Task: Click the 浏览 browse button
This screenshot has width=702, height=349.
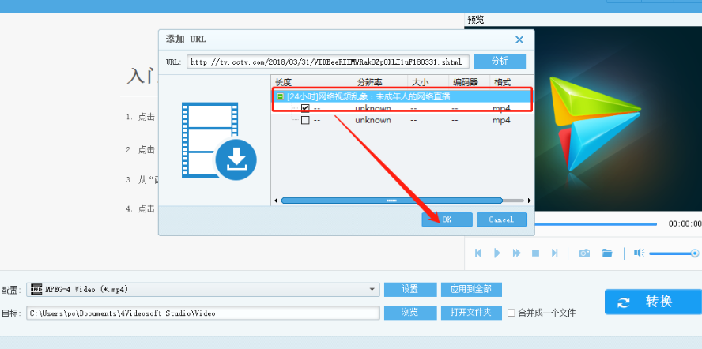Action: 410,313
